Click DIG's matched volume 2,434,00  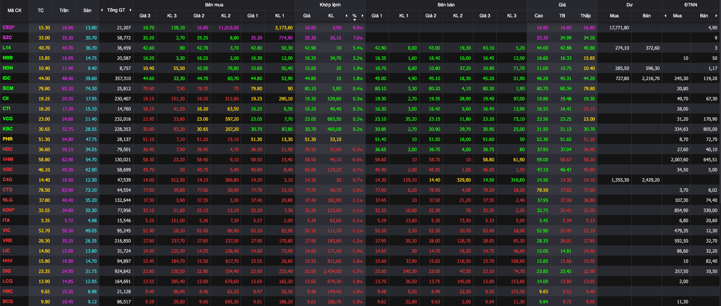pos(332,271)
